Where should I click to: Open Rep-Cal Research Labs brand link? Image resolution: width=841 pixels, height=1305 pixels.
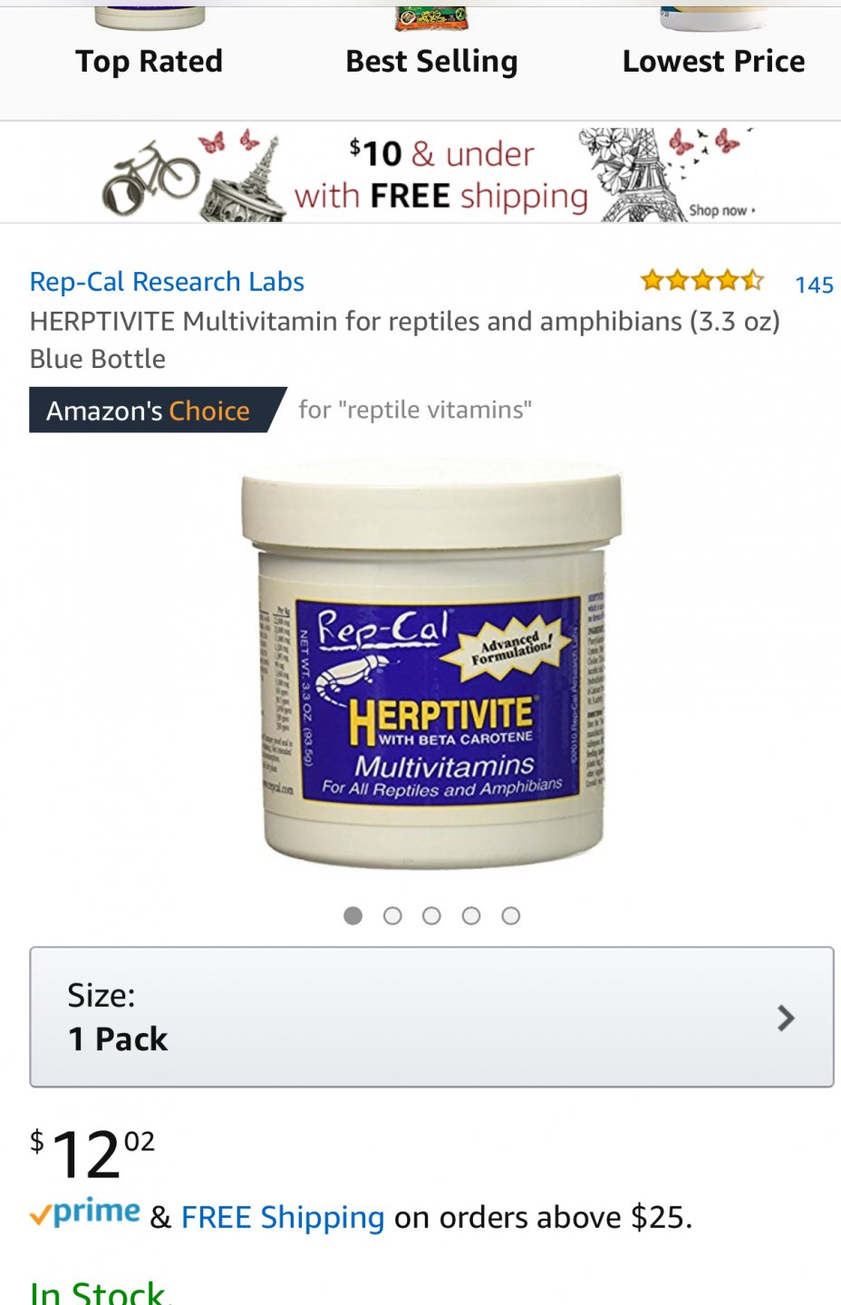pos(167,282)
